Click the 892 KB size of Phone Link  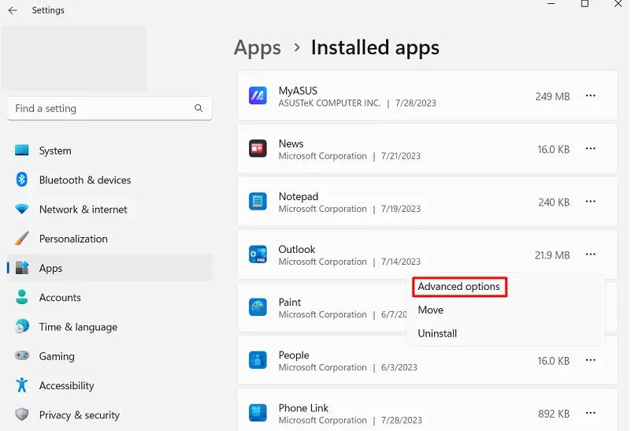point(554,414)
